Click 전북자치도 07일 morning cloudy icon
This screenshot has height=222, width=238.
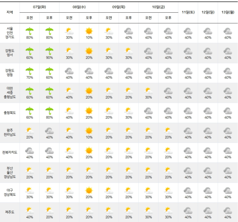(30, 150)
